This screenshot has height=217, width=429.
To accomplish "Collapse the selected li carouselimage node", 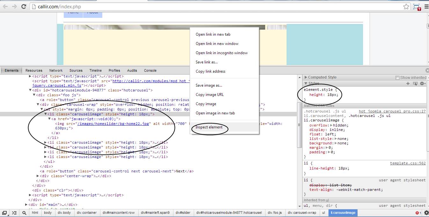I will (46, 114).
